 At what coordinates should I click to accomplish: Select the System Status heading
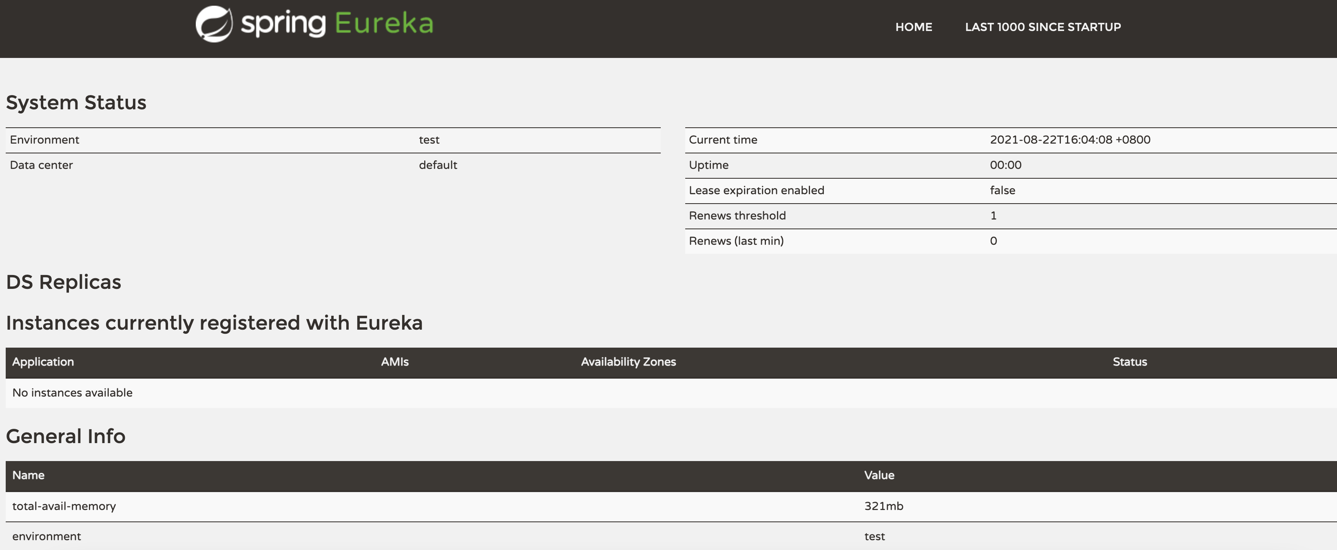tap(76, 102)
